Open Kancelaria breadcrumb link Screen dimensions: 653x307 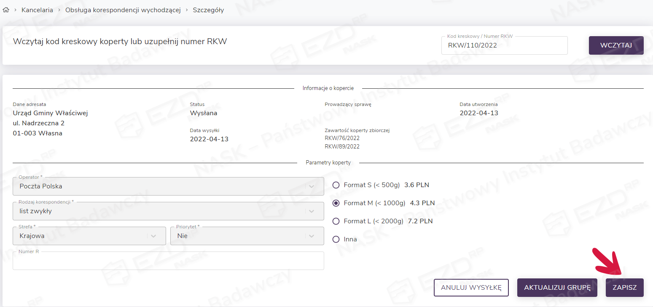(37, 10)
